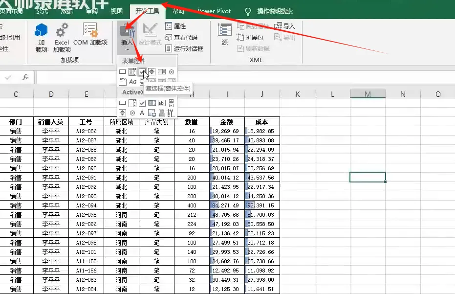This screenshot has height=294, width=455.
Task: Click 操作说明搜索 tell me search
Action: point(269,11)
